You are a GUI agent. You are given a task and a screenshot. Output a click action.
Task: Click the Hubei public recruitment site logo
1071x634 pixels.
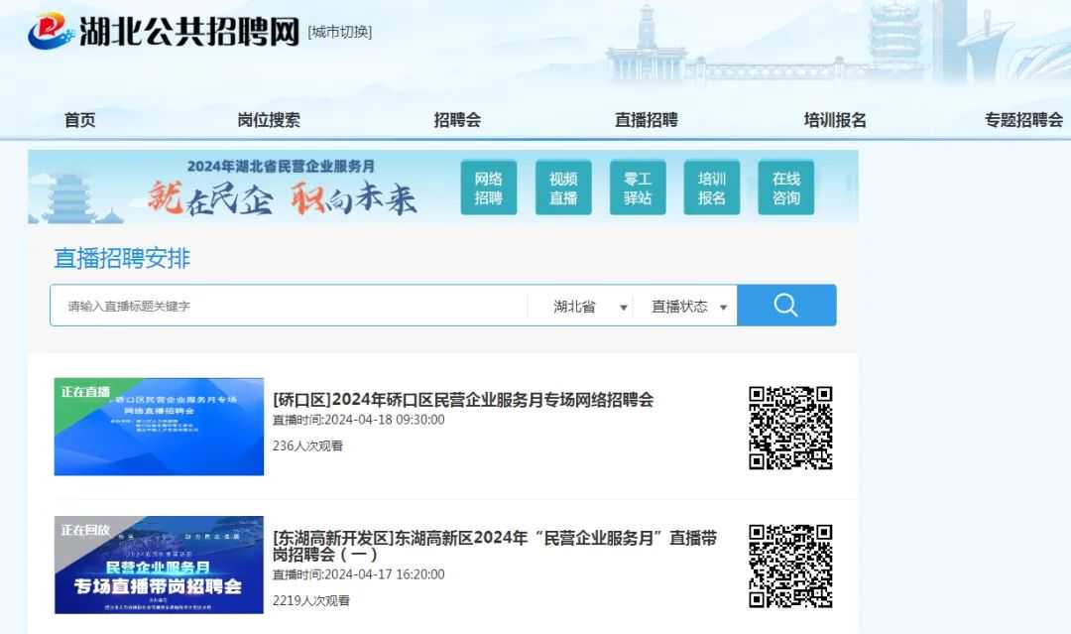pos(164,32)
